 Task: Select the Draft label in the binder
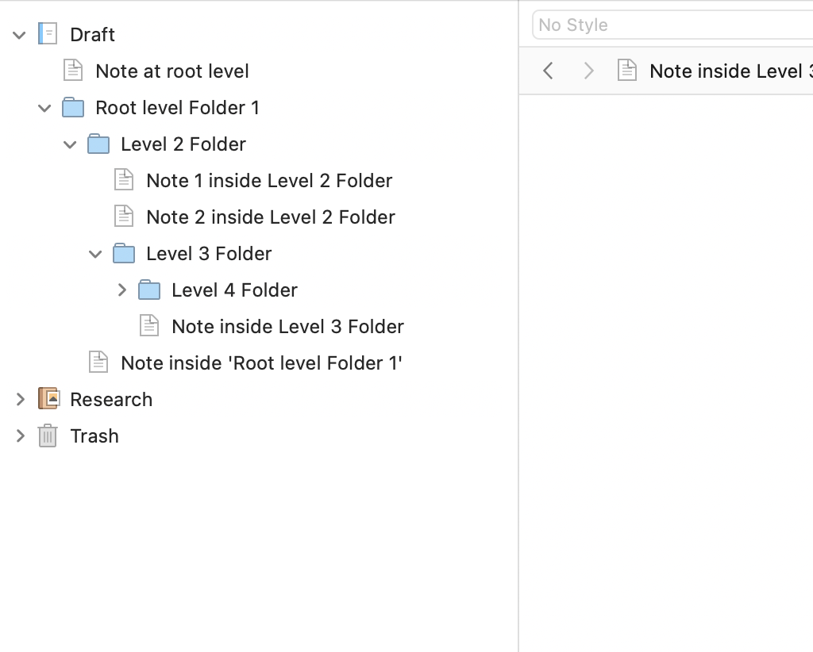coord(92,35)
